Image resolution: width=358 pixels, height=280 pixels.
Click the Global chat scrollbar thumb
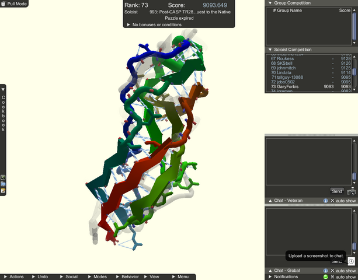pyautogui.click(x=354, y=246)
